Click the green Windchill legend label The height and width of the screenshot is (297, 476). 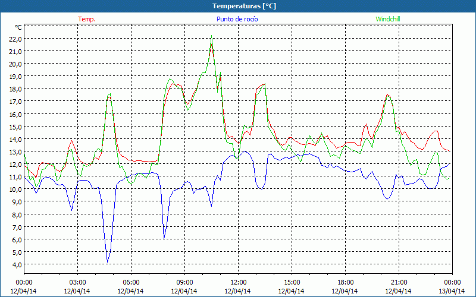[x=388, y=19]
